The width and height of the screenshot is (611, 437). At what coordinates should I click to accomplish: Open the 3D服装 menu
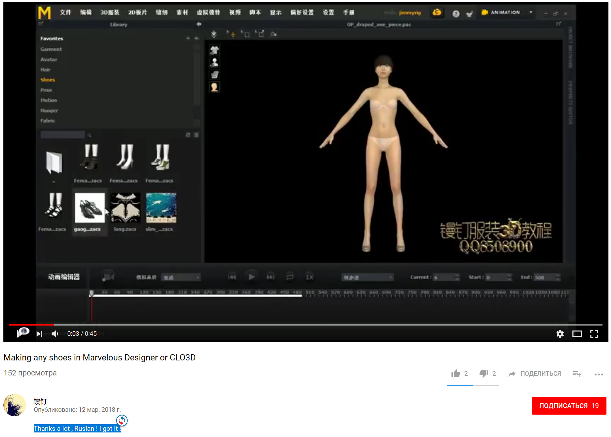[110, 12]
